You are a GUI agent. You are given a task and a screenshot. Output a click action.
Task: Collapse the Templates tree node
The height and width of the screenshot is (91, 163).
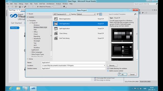[28, 21]
